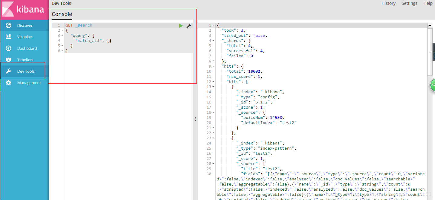
Task: Collapse the second hit fold arrow on line 23
Action: click(x=213, y=138)
